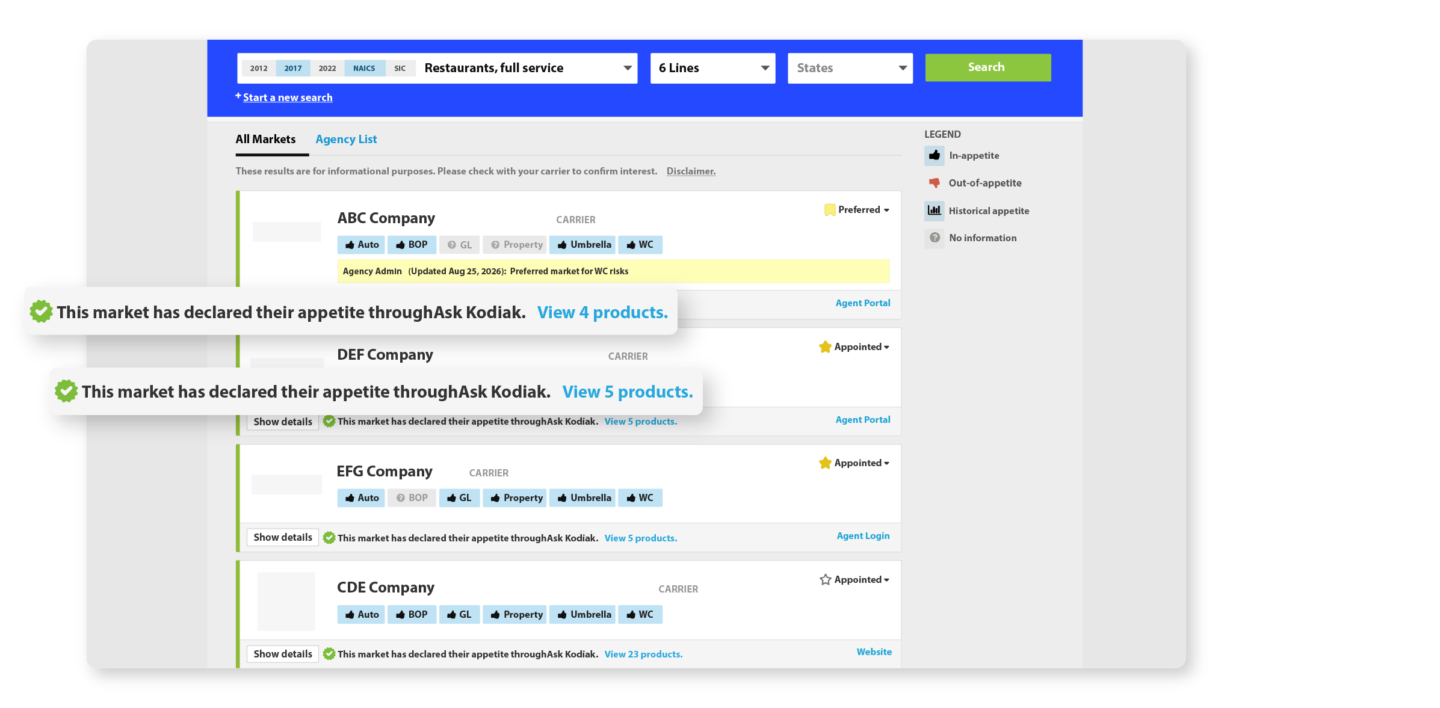Switch to the Agency List tab
Image resolution: width=1440 pixels, height=708 pixels.
(346, 140)
